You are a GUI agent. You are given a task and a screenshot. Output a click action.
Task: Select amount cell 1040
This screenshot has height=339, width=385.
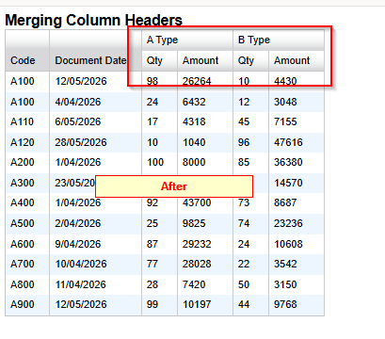tap(205, 142)
